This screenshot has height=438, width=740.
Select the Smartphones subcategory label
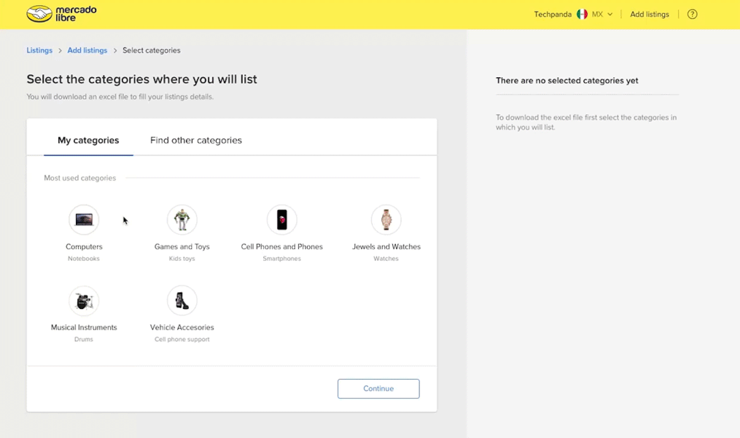(282, 259)
